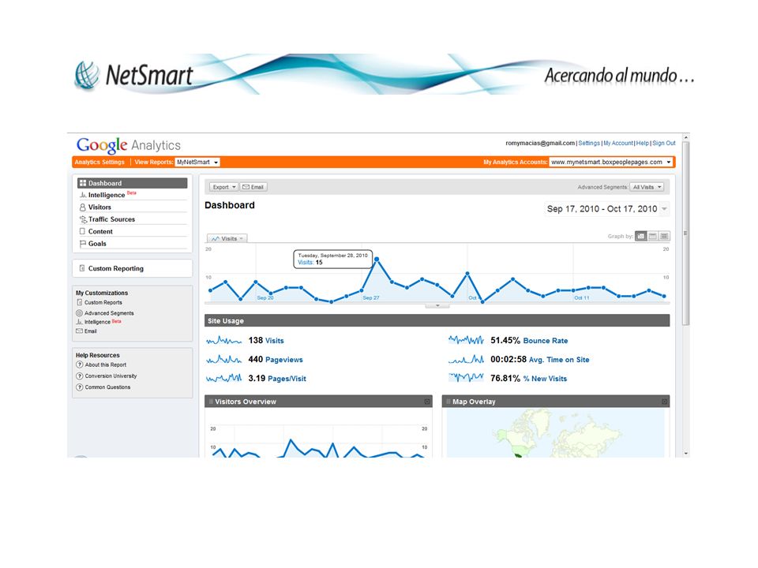Collapse graph with the expander handle below chart
The image size is (758, 568).
(437, 306)
